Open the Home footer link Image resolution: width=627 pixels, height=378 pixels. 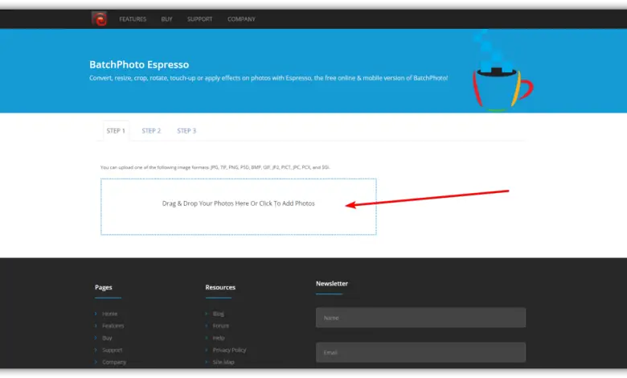[109, 314]
